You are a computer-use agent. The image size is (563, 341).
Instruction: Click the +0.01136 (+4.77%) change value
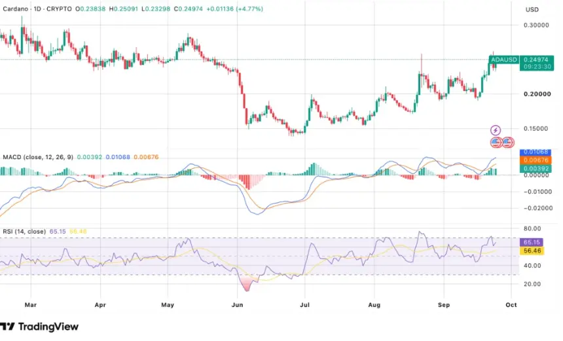pyautogui.click(x=235, y=9)
